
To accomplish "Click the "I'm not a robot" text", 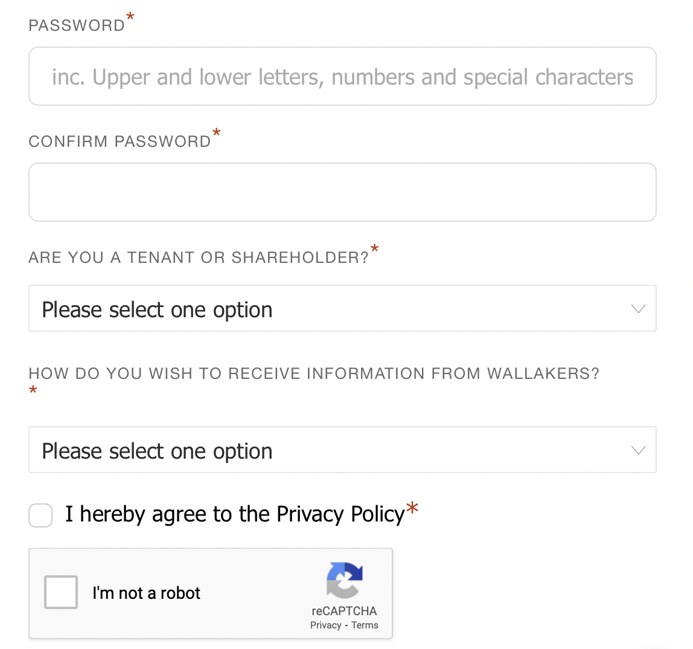I will tap(146, 593).
